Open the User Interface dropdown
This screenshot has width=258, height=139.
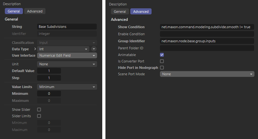click(x=67, y=55)
